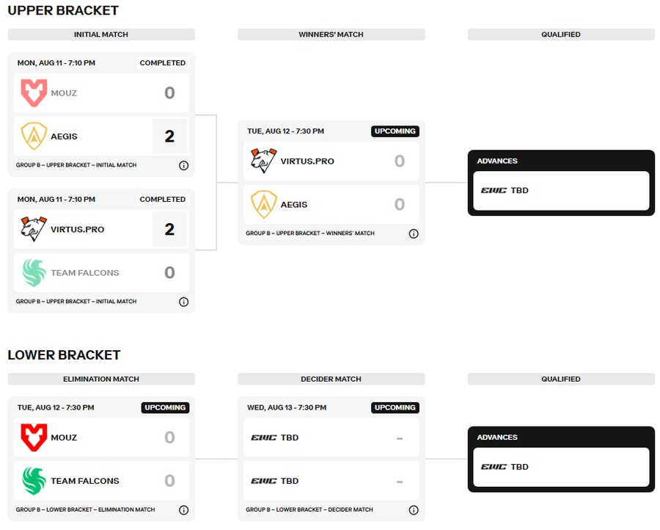Click EWC logo of second TBD decider team
660x530 pixels.
[x=263, y=481]
